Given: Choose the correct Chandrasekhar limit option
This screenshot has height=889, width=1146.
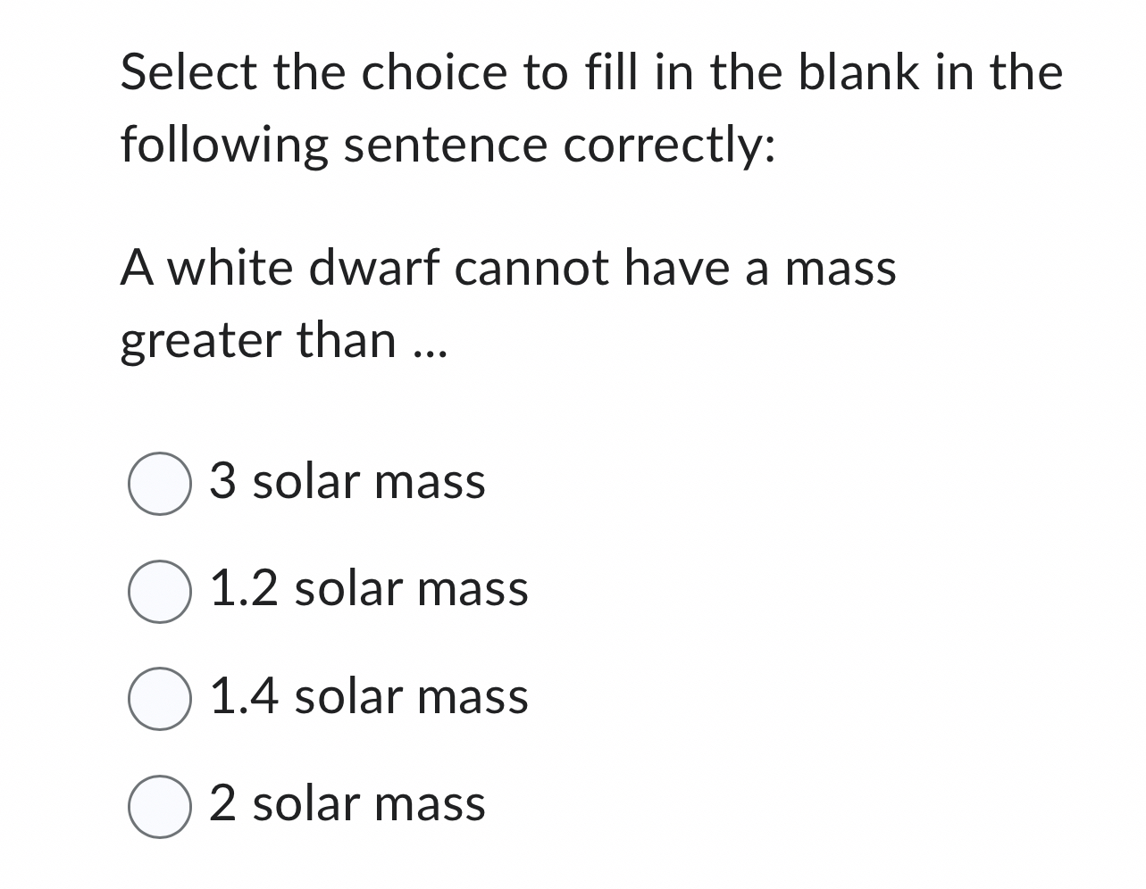Looking at the screenshot, I should pyautogui.click(x=159, y=698).
